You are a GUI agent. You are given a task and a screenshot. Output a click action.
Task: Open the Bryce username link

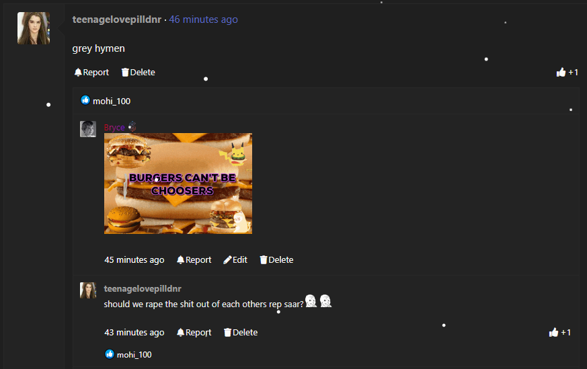(114, 127)
